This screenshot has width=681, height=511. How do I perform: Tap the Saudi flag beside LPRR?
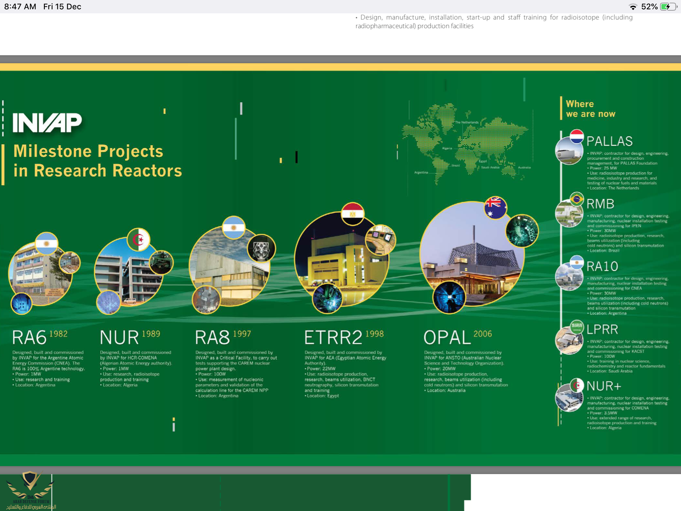pyautogui.click(x=577, y=327)
